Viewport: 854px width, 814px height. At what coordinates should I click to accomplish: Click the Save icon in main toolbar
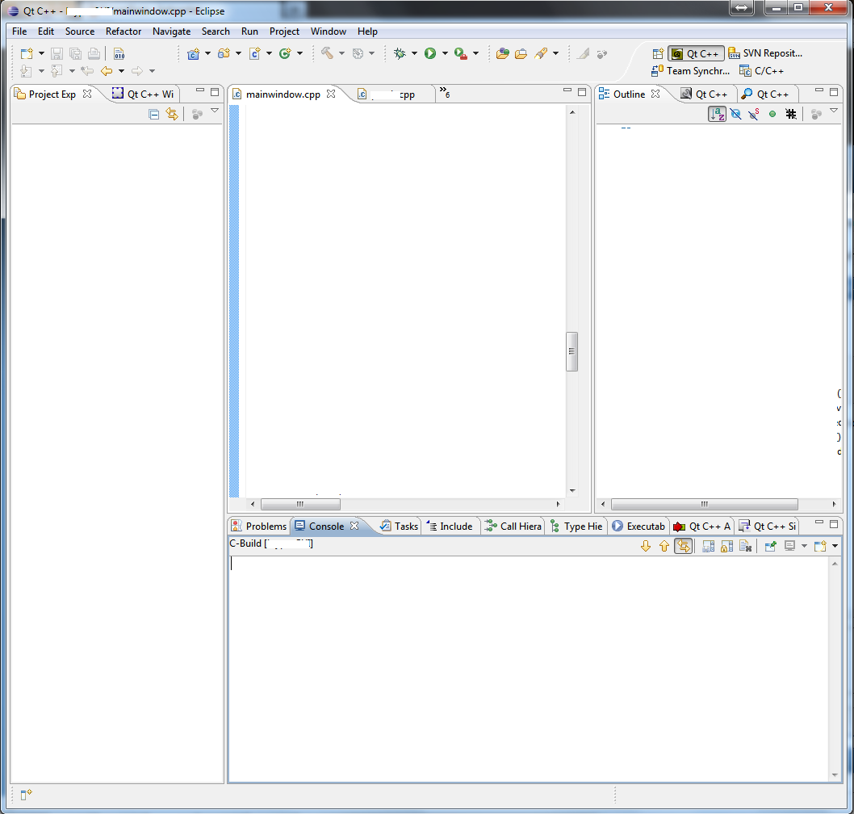[x=57, y=53]
